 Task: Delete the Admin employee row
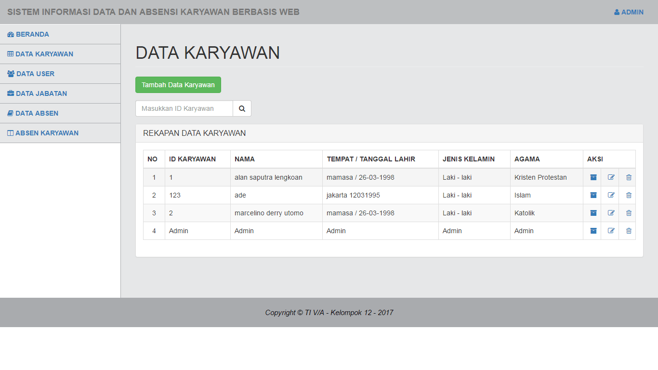pyautogui.click(x=629, y=231)
